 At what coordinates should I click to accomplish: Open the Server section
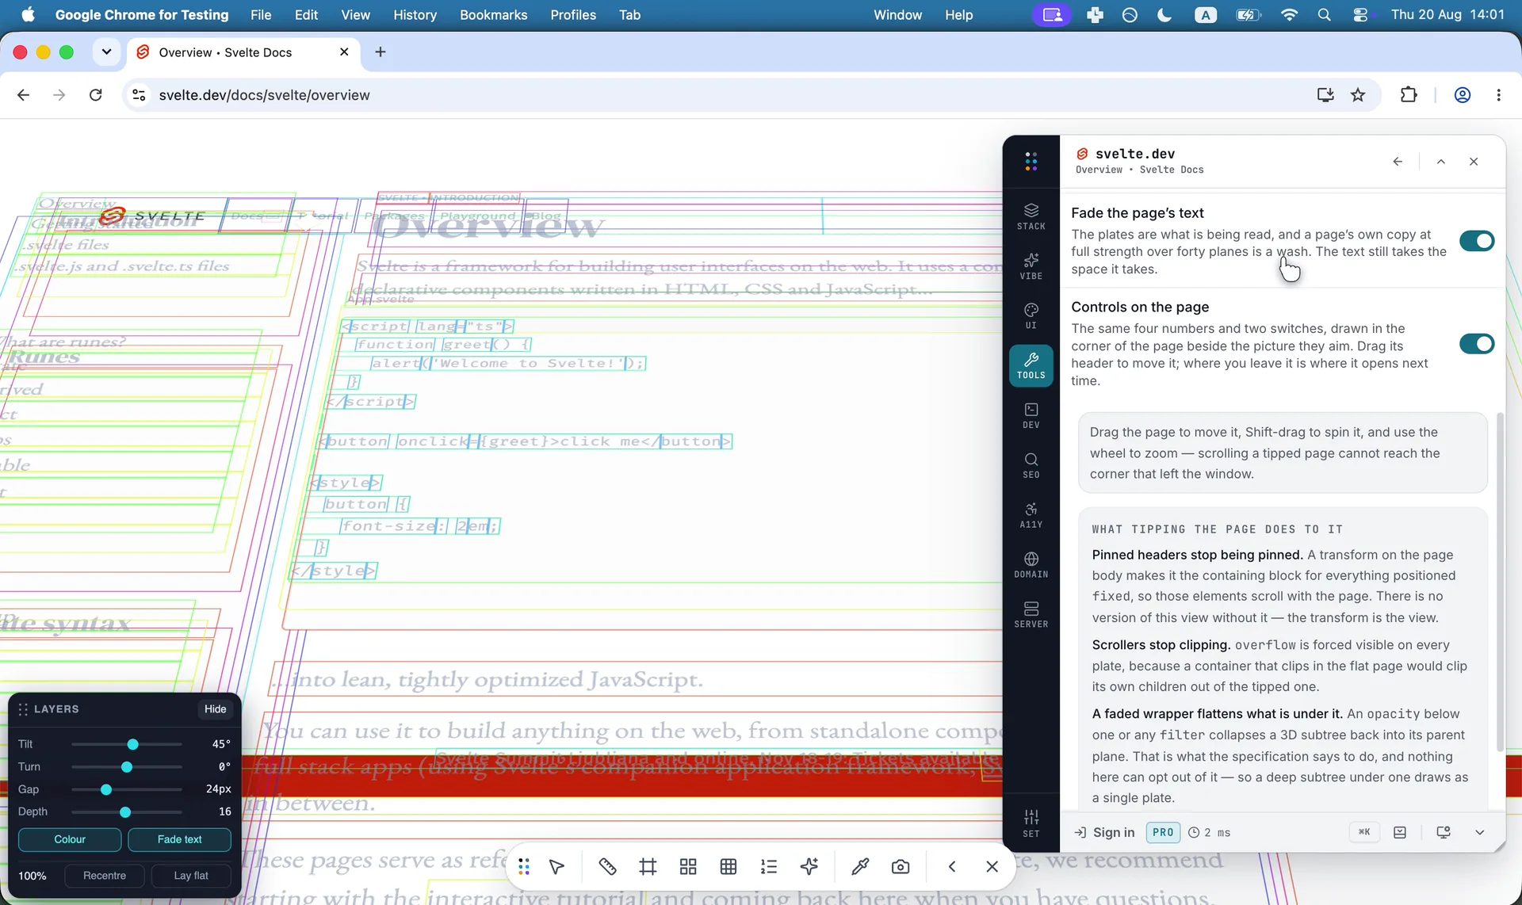(x=1031, y=614)
